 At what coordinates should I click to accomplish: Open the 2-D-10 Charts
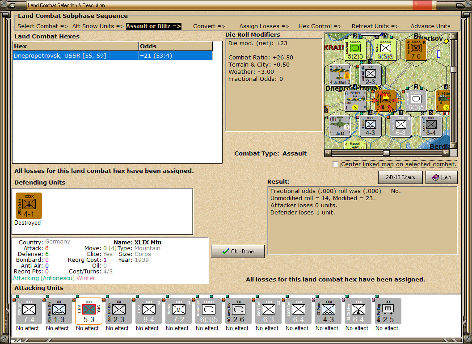[400, 177]
